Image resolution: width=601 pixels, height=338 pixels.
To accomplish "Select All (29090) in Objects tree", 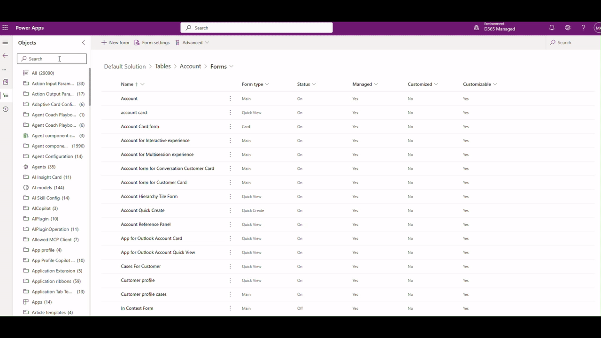I will pyautogui.click(x=43, y=73).
